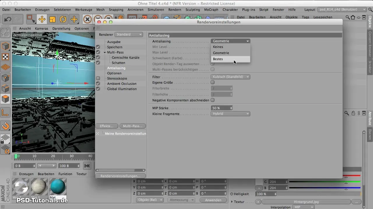Image resolution: width=373 pixels, height=209 pixels.
Task: Click the make editable icon in left palette
Action: coord(6,33)
